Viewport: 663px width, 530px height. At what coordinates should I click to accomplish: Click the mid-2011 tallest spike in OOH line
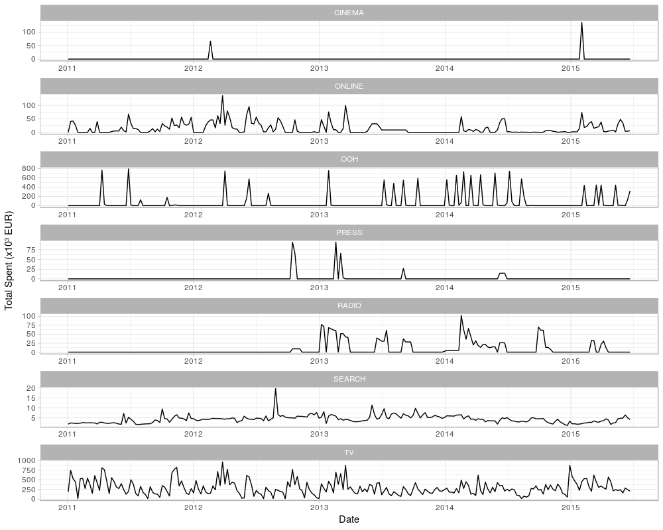coord(129,170)
